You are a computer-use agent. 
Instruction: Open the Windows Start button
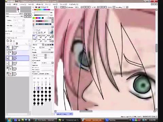(9, 120)
